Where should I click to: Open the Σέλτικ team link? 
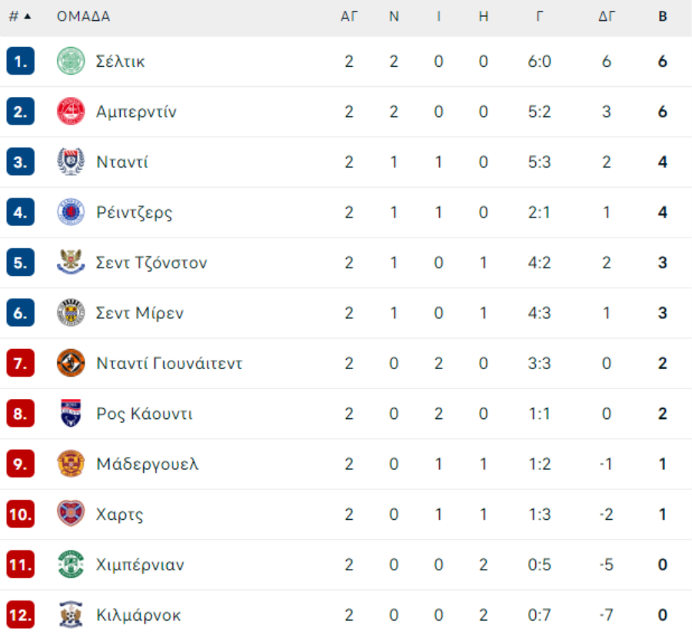pos(120,62)
